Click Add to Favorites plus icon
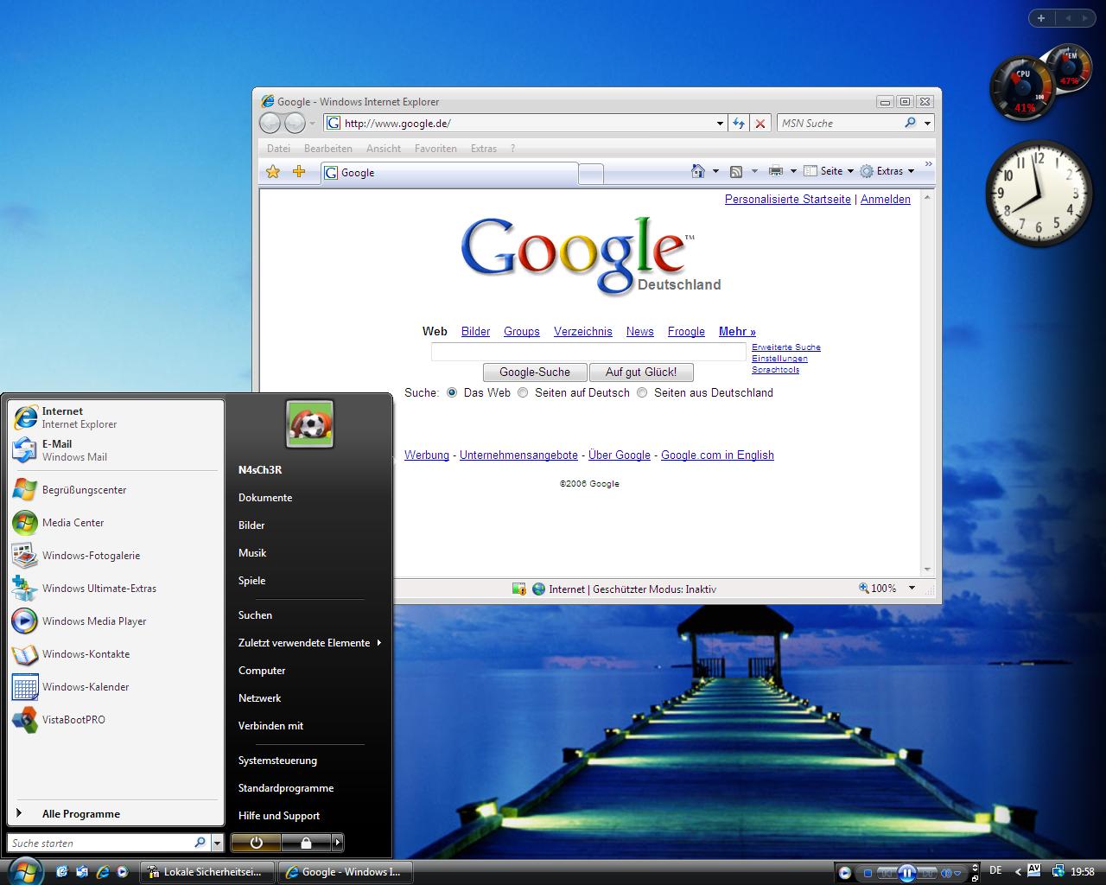 (299, 172)
